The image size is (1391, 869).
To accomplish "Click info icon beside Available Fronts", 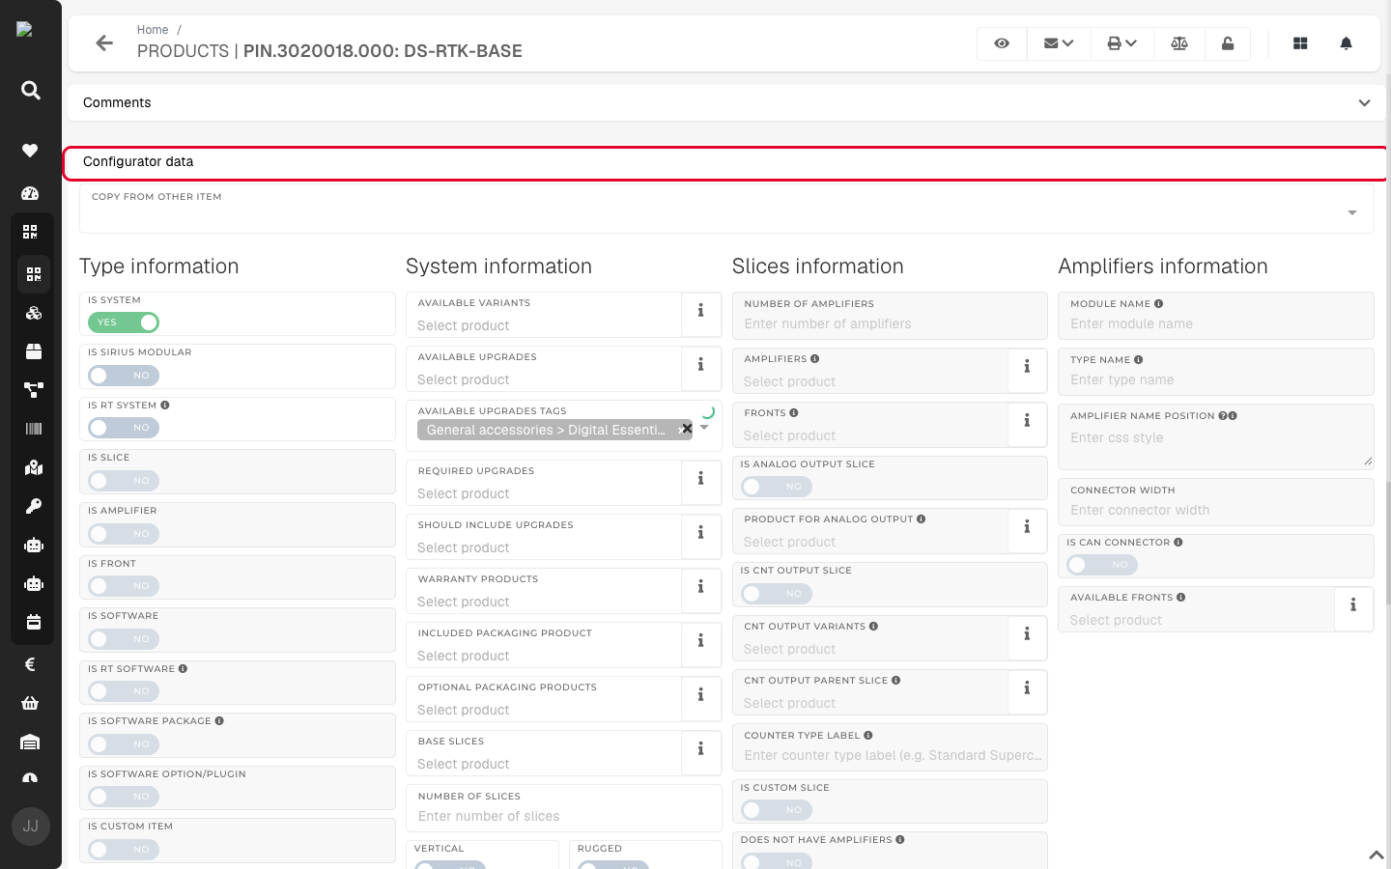I will [1353, 605].
